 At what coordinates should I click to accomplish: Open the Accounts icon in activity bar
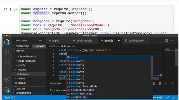coord(7,79)
